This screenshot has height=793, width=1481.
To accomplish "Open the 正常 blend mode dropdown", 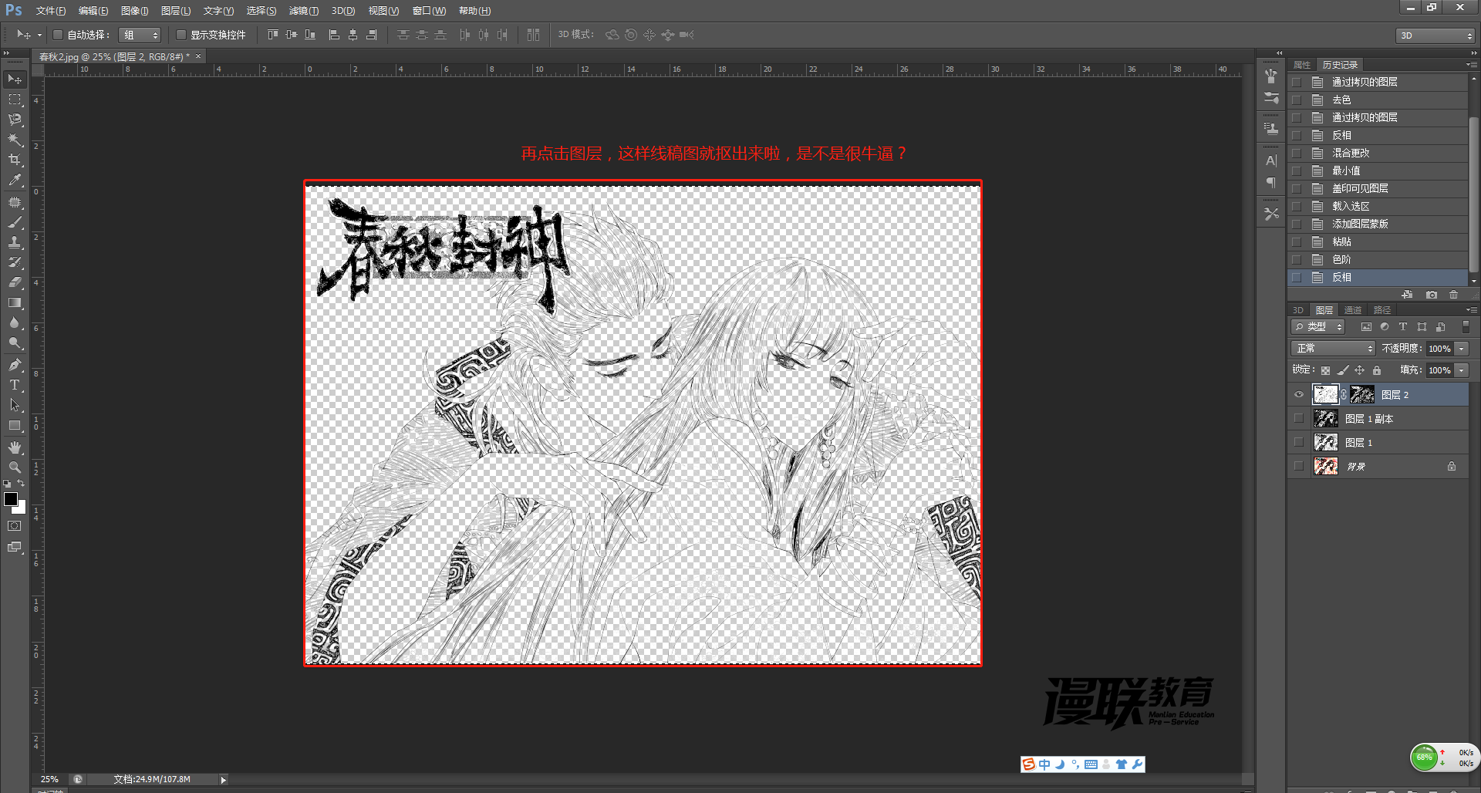I will pos(1333,349).
